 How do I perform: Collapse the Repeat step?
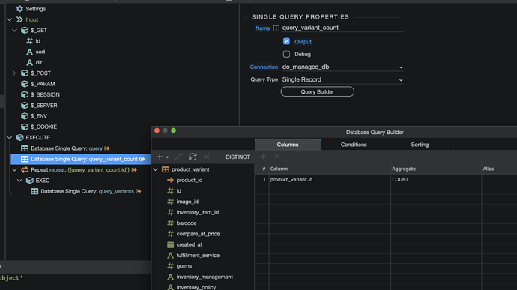[x=15, y=169]
